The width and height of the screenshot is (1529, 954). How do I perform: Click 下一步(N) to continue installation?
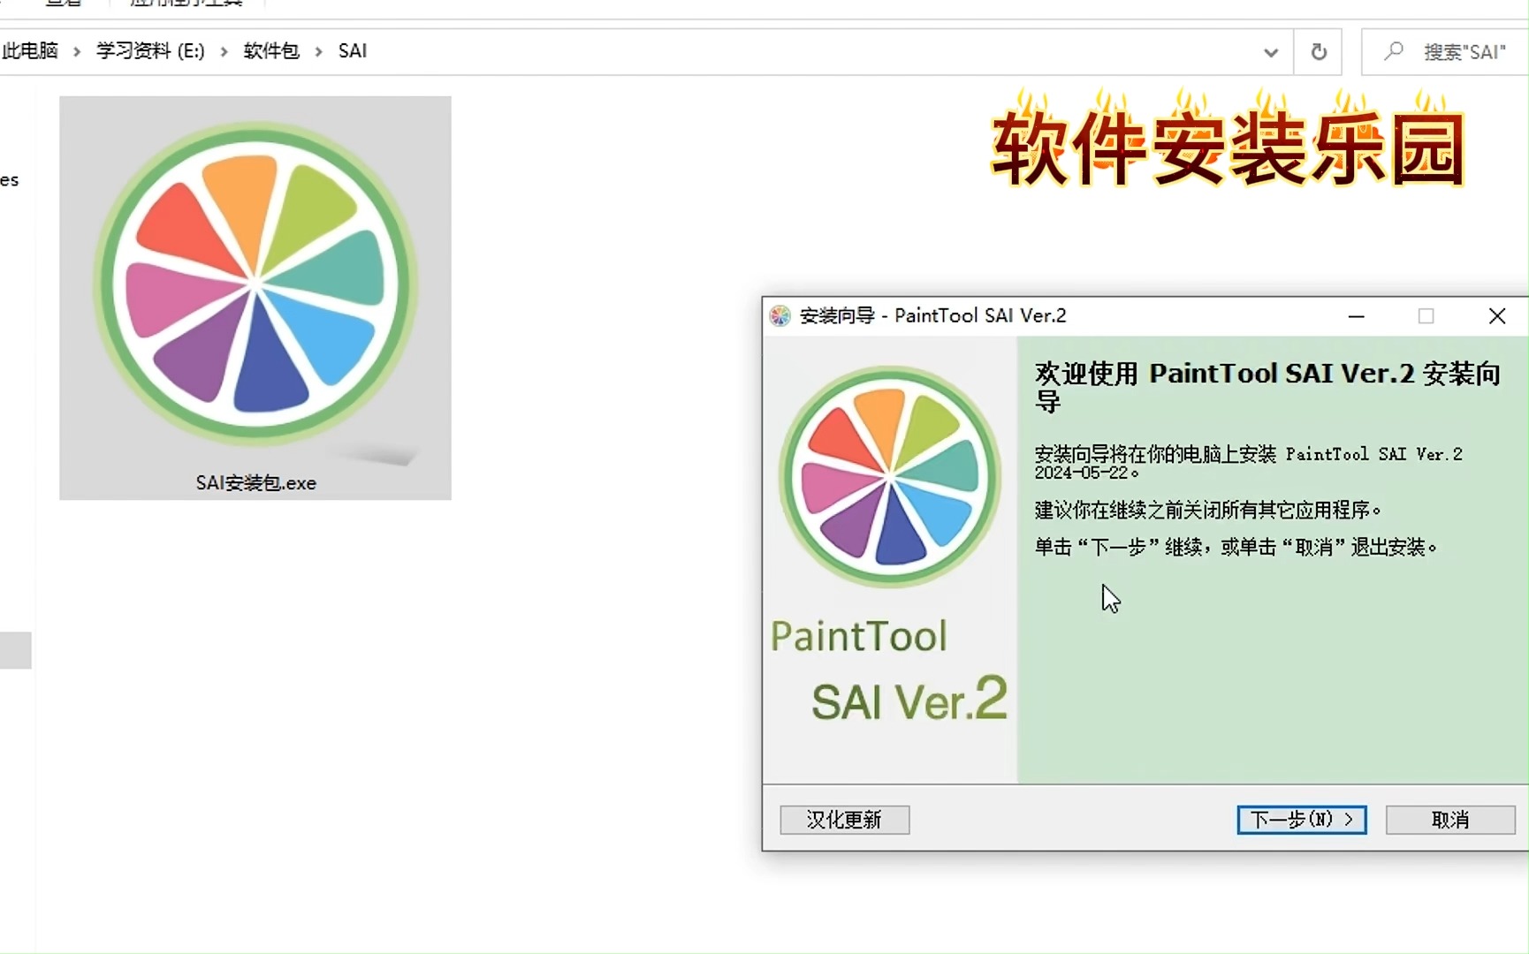click(x=1301, y=820)
